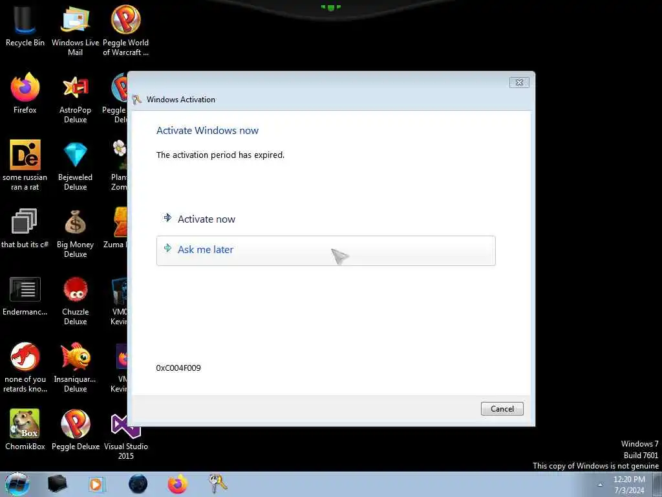Select the ChomikBox desktop icon
The image size is (662, 497).
[x=25, y=429]
